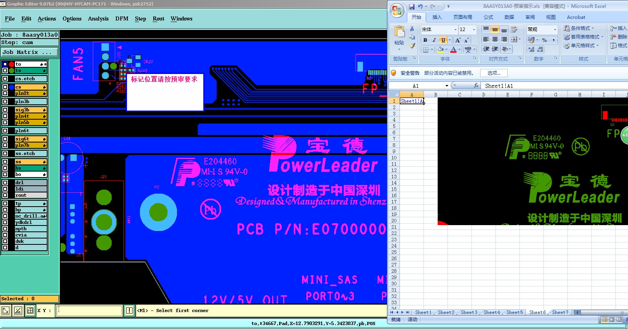Click the first zoom corner icon in bottom bar
The image size is (628, 329).
coord(6,311)
